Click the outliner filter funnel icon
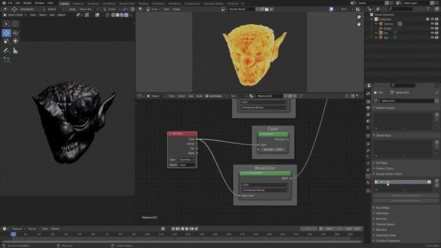441x248 pixels. pyautogui.click(x=429, y=9)
